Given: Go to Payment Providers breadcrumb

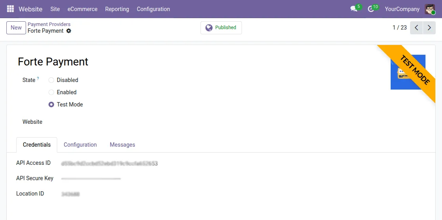Looking at the screenshot, I should (x=49, y=24).
